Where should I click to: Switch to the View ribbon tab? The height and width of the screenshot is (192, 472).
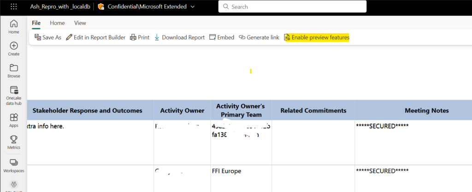(80, 23)
